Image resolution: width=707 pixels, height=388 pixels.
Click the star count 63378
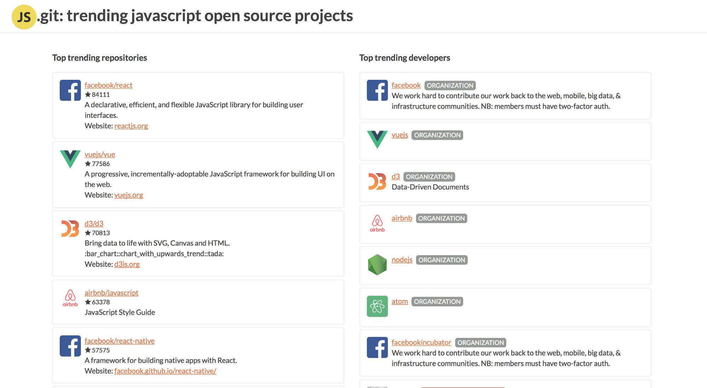pos(101,302)
